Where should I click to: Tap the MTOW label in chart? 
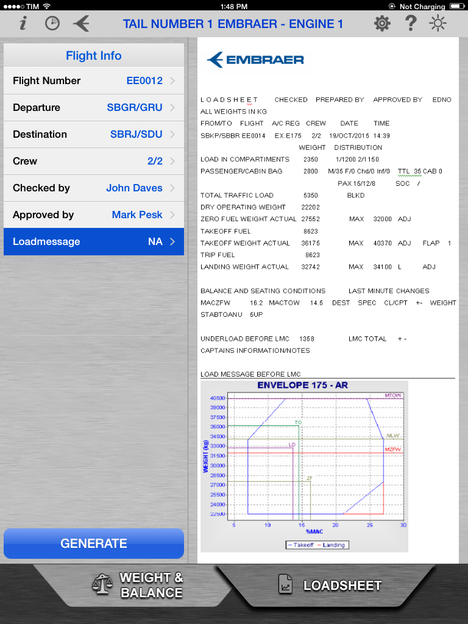393,395
